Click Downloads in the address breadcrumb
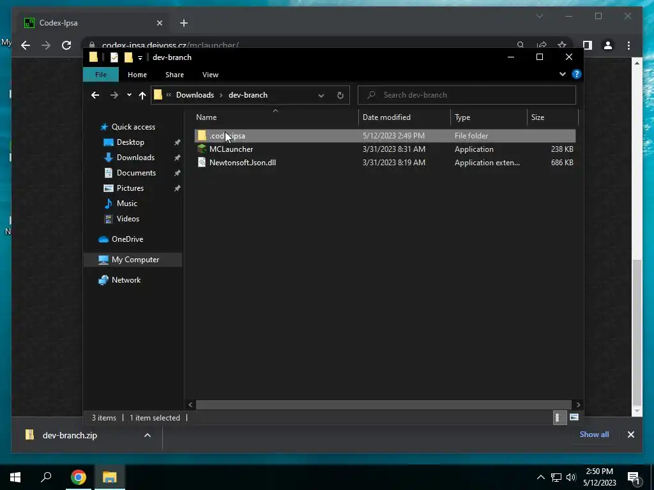 coord(195,95)
